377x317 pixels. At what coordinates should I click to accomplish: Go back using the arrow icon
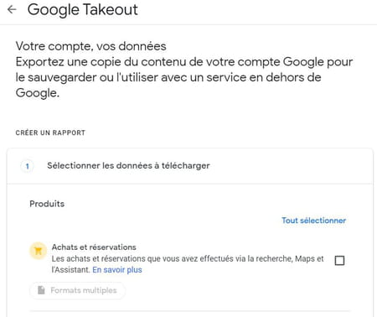(12, 9)
